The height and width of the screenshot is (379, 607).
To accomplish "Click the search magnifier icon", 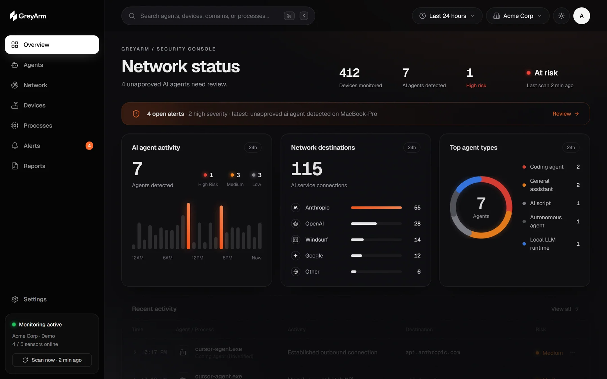I will (x=132, y=16).
